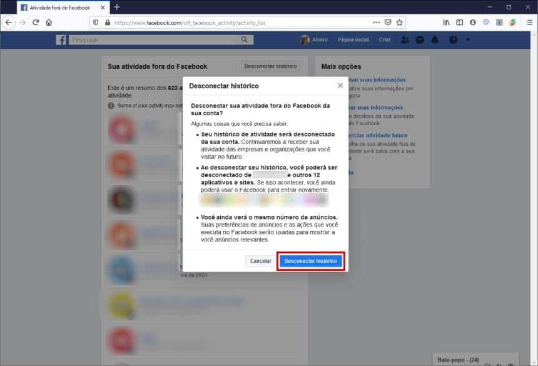Click the info icon beside Some of your activity
538x366 pixels.
[111, 106]
